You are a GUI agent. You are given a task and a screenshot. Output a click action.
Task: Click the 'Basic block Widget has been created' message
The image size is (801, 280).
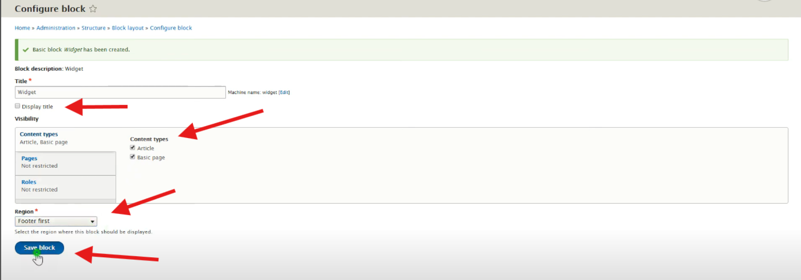81,50
